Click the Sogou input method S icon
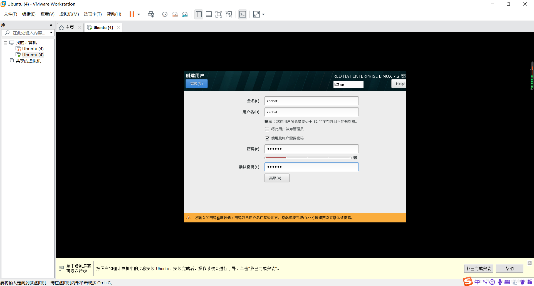Screen dimensions: 534x286 [468, 282]
